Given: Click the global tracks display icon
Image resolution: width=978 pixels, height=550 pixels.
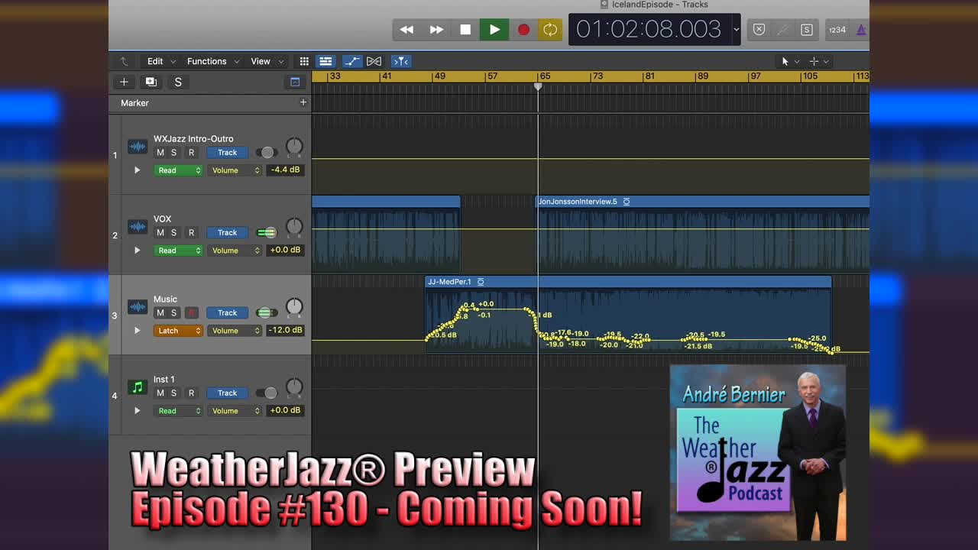Looking at the screenshot, I should [295, 82].
